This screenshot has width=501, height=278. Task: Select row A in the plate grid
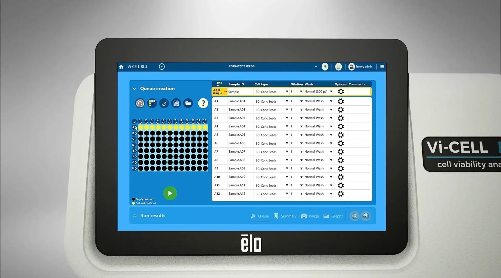(135, 127)
